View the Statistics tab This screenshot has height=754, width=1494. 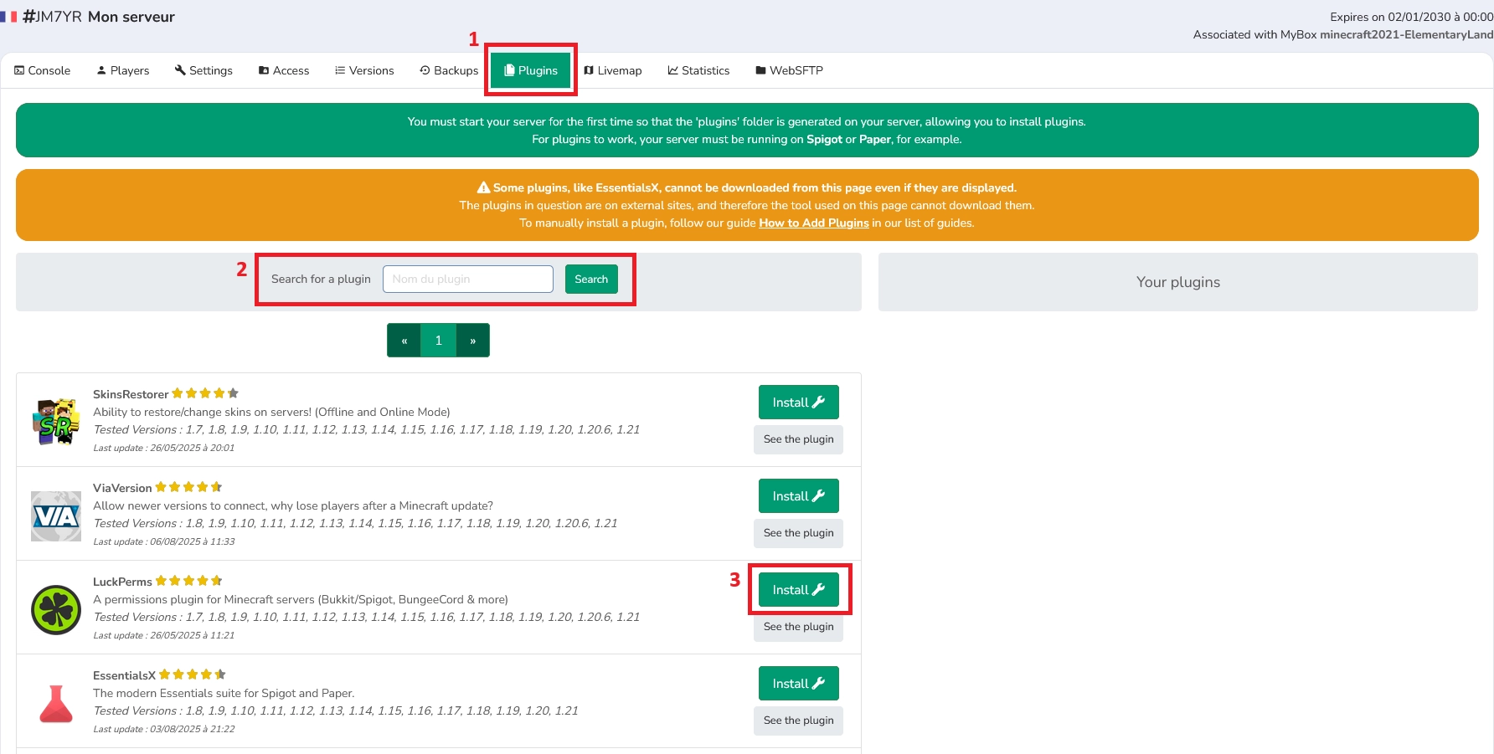pyautogui.click(x=698, y=70)
